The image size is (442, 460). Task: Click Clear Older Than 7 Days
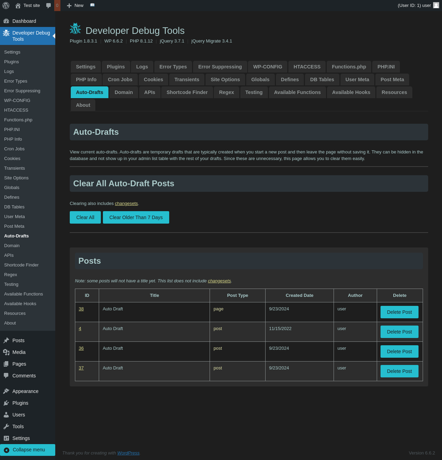pos(136,217)
